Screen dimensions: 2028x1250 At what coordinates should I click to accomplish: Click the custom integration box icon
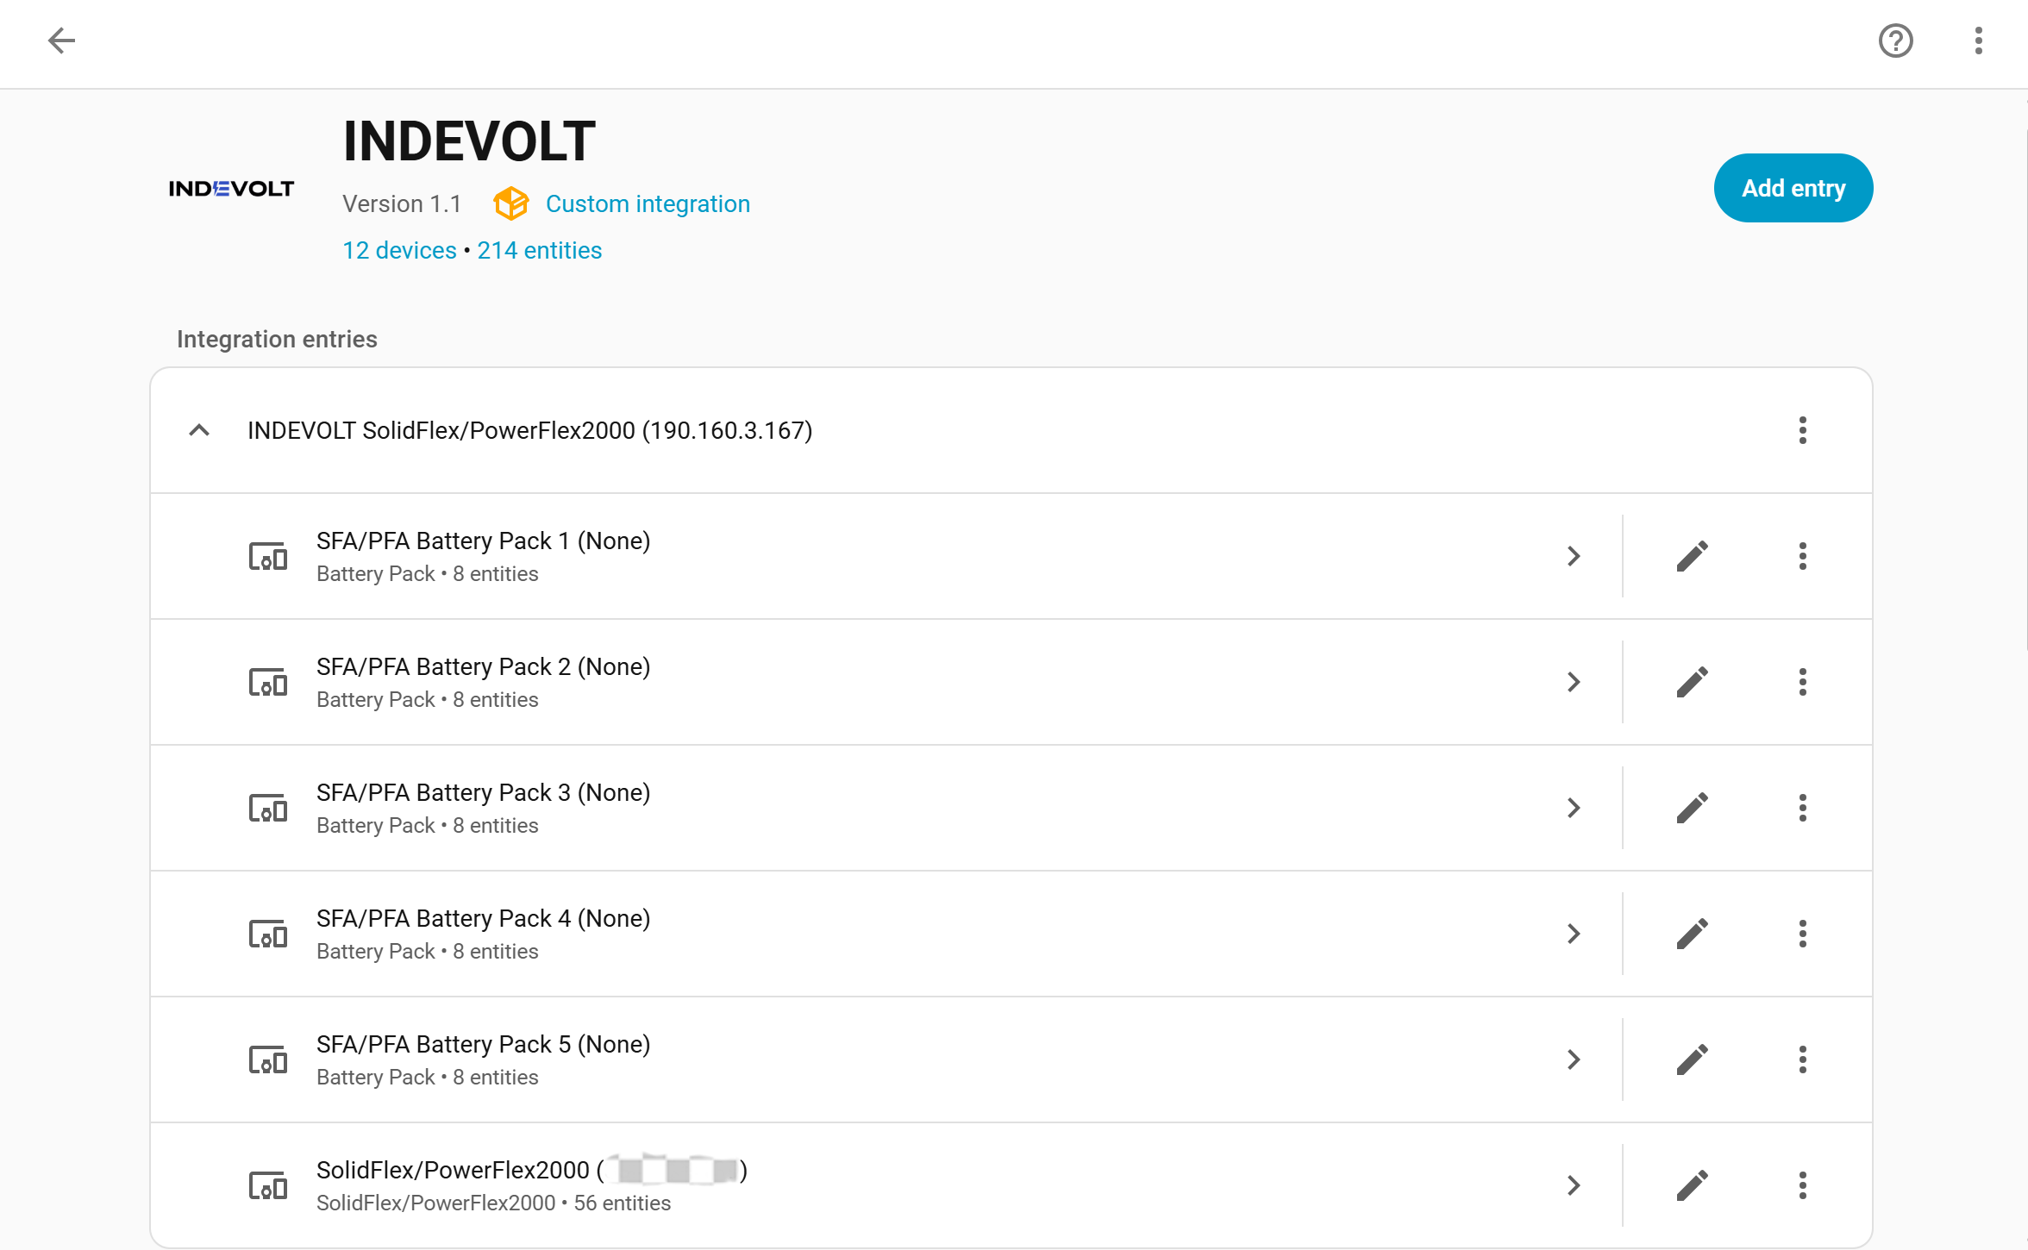tap(510, 203)
